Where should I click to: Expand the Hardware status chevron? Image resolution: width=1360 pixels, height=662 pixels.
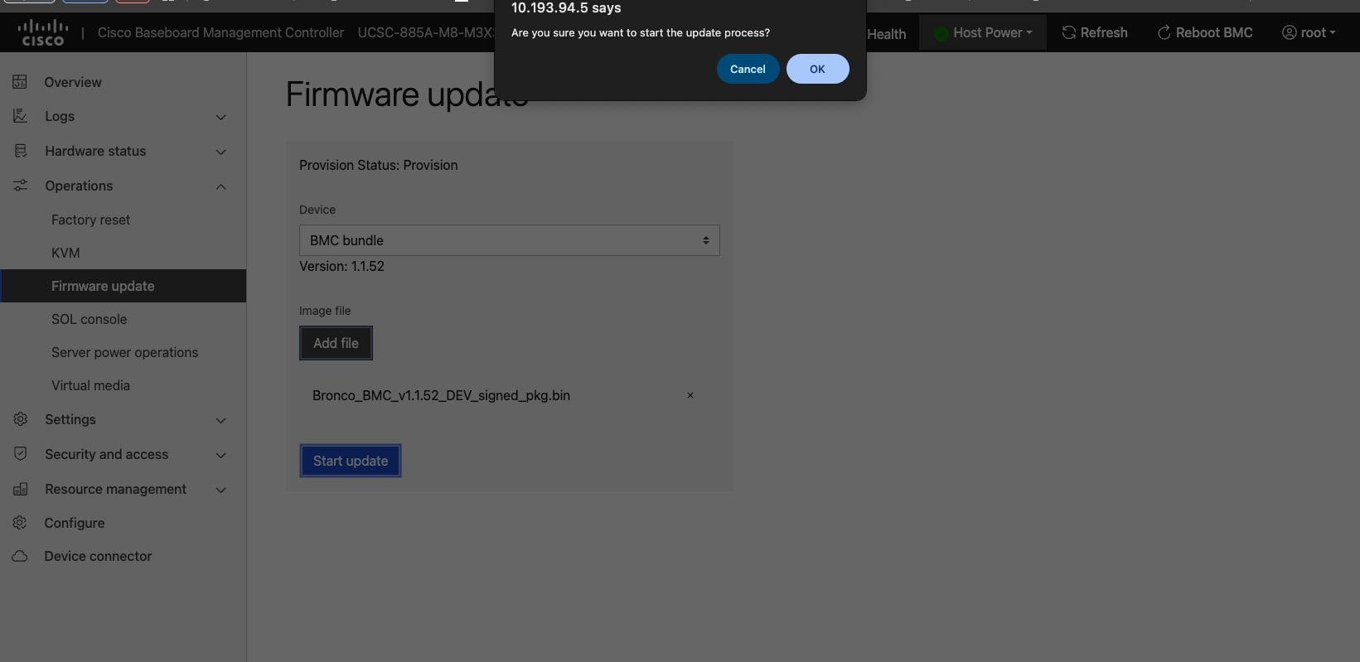[x=221, y=152]
